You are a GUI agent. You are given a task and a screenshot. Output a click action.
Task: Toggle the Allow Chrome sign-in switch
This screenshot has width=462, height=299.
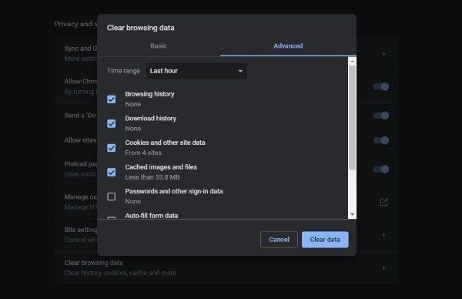click(381, 86)
